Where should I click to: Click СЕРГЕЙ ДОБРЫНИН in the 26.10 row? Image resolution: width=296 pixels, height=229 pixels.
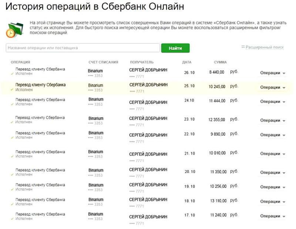point(148,70)
